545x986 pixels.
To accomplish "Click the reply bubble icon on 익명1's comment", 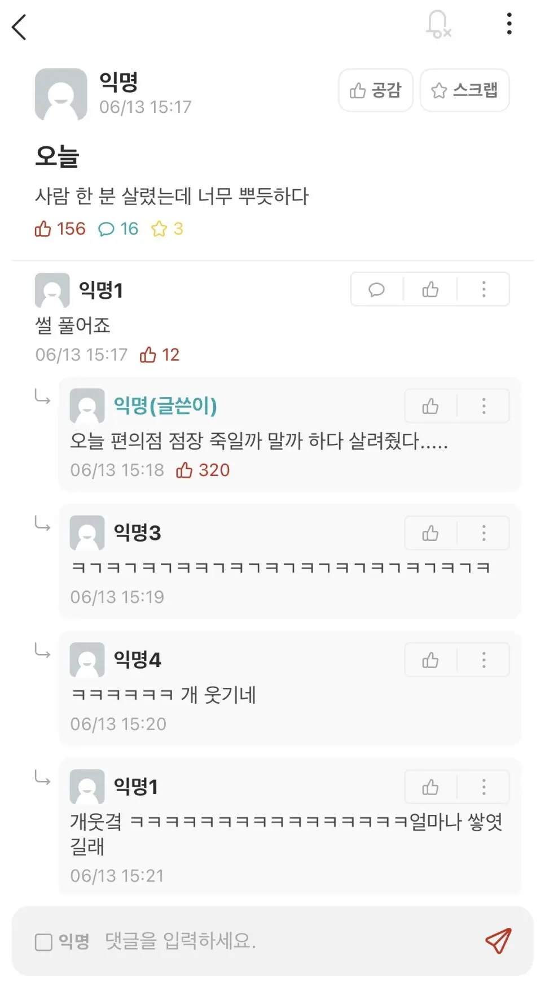I will pyautogui.click(x=376, y=290).
